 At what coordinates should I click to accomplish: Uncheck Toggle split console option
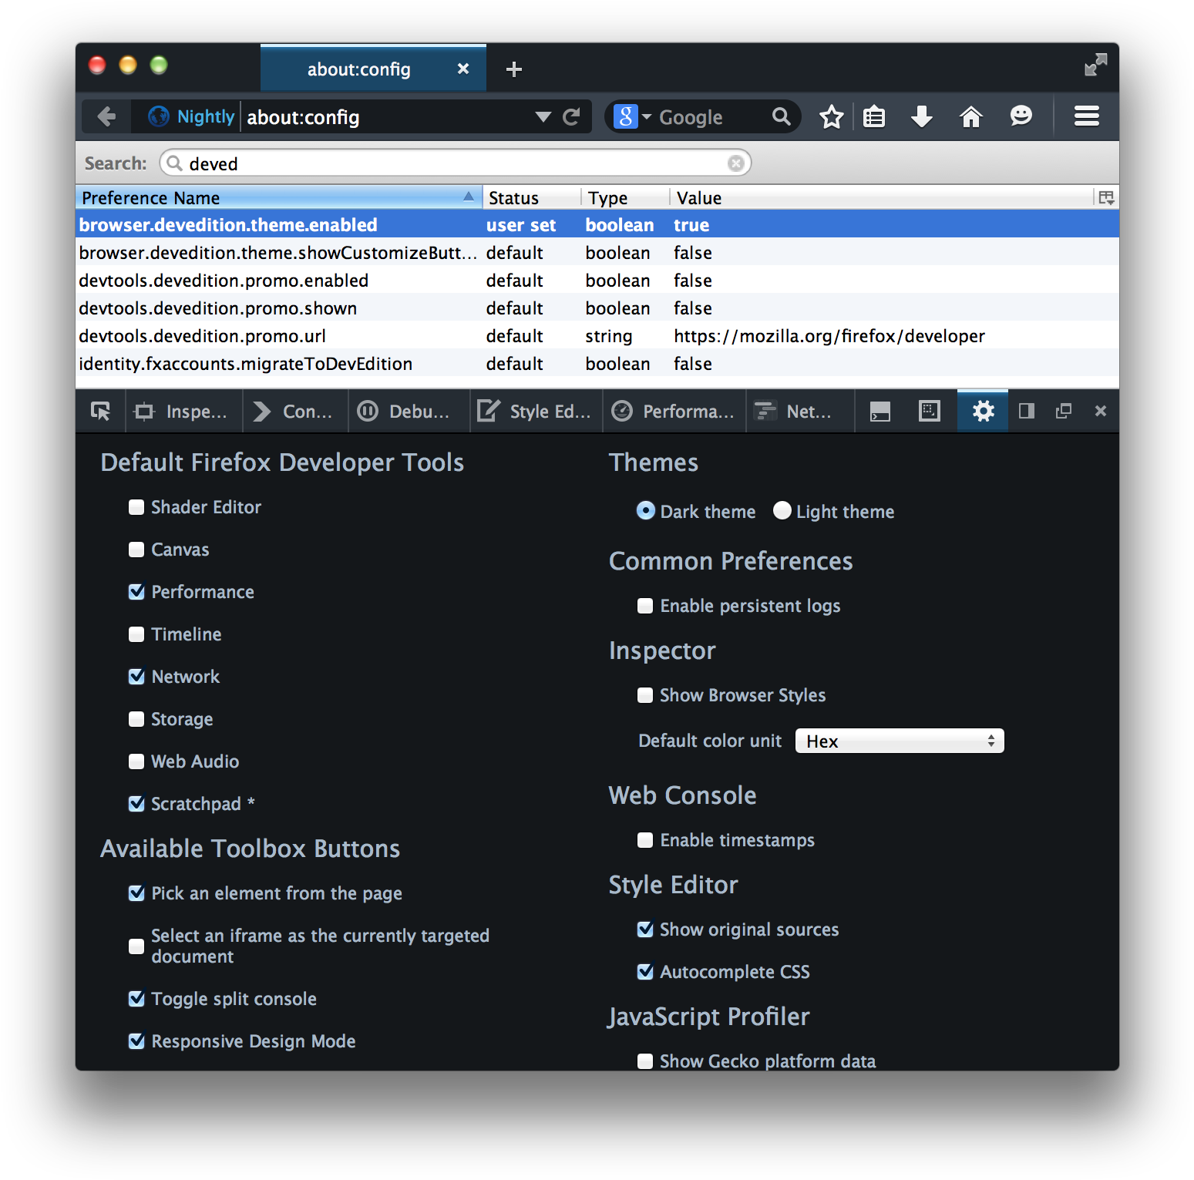(x=136, y=998)
